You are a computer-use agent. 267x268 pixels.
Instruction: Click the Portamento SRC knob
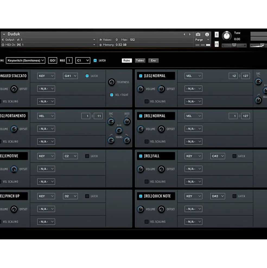coord(111,122)
